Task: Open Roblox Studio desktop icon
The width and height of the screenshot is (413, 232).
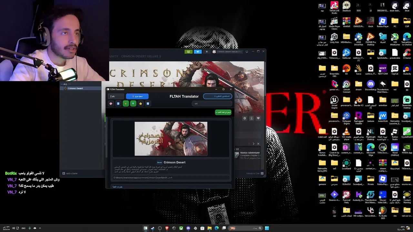Action: click(395, 134)
